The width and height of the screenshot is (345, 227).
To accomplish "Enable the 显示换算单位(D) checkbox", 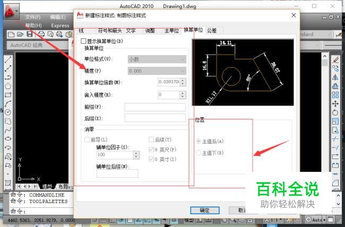I will click(83, 41).
